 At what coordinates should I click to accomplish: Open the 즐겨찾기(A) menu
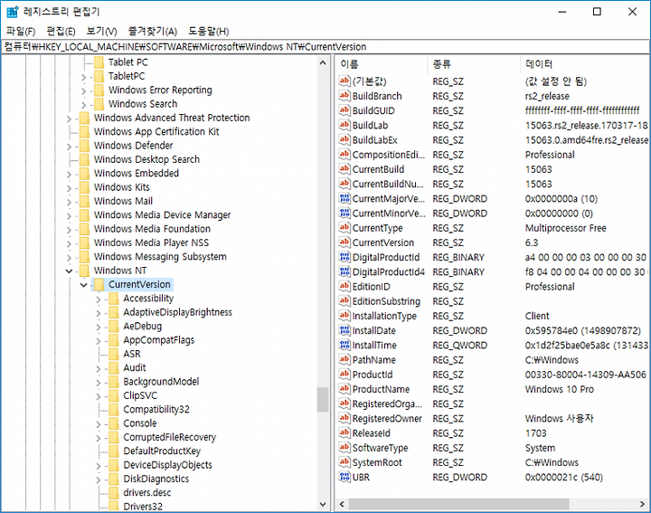[153, 31]
